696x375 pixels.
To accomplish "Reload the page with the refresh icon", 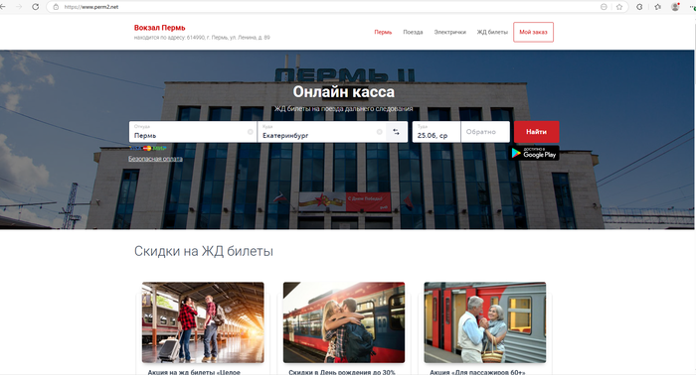I will coord(36,7).
